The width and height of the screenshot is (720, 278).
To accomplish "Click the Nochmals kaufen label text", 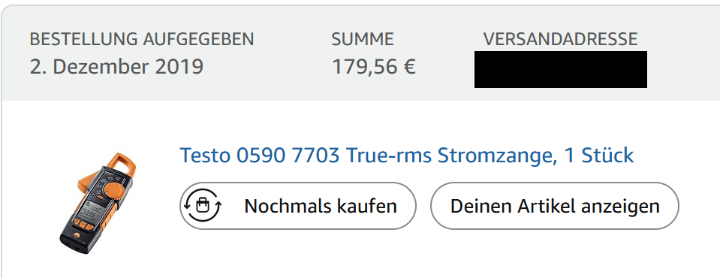I will pos(321,206).
